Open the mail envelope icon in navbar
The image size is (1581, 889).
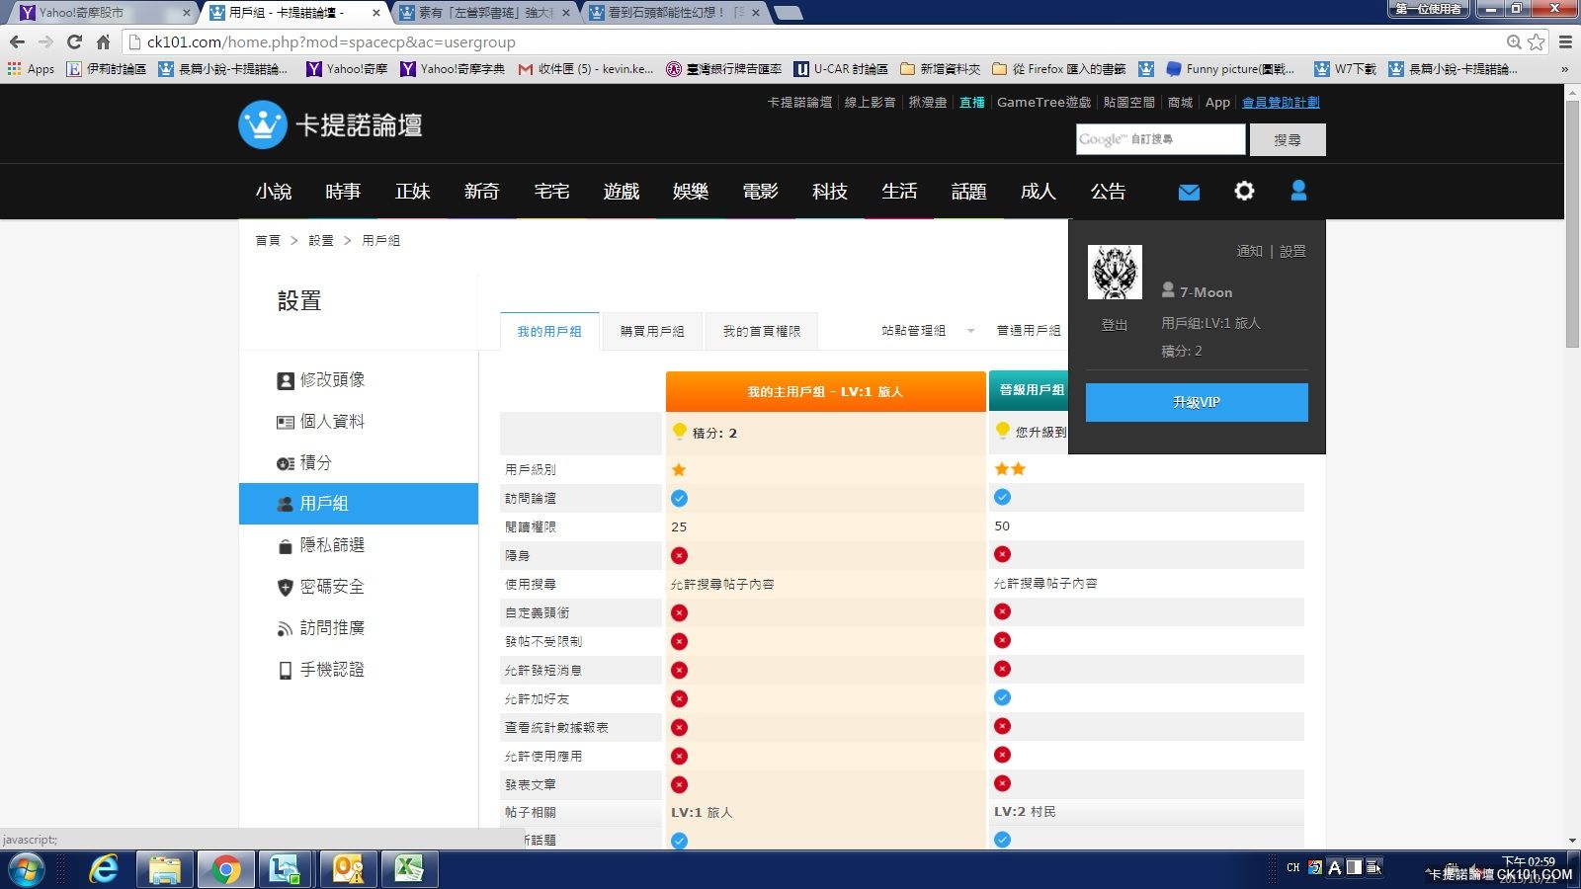[x=1189, y=192]
